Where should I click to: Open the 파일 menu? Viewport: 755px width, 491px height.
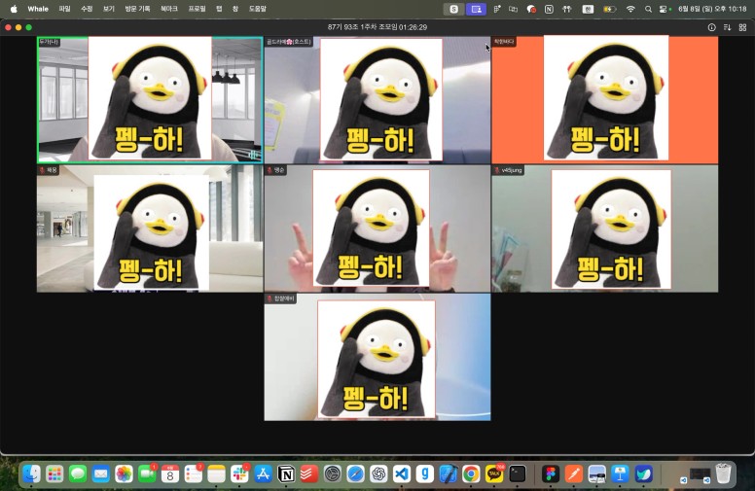(64, 9)
